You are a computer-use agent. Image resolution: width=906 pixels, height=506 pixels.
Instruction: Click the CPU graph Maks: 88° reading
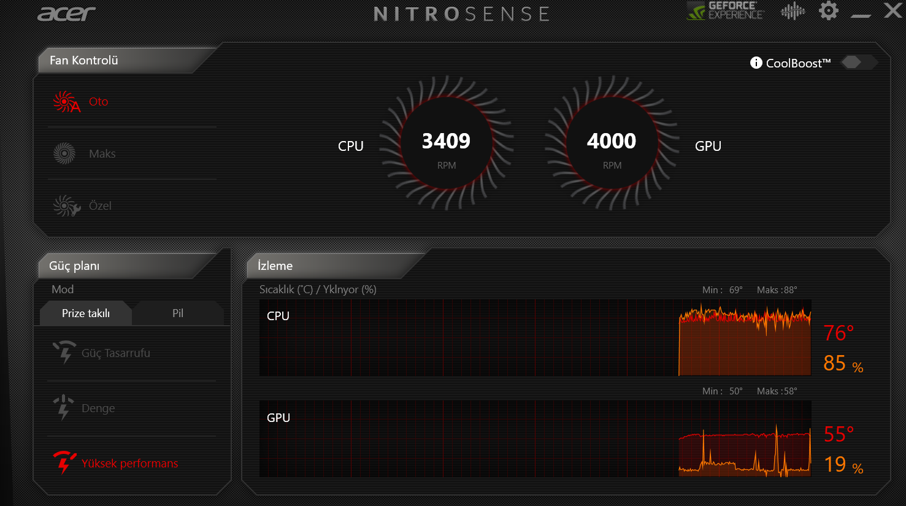pos(777,290)
